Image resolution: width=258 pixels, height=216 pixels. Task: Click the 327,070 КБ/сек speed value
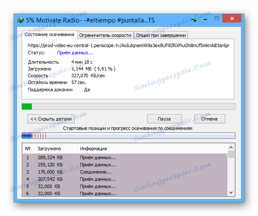click(x=88, y=76)
